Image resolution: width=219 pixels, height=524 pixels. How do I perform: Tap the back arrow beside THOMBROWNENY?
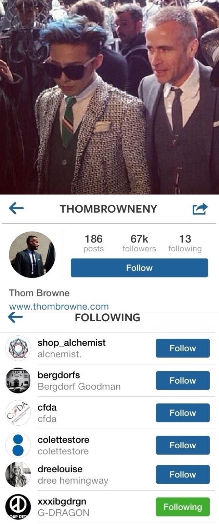tap(16, 208)
